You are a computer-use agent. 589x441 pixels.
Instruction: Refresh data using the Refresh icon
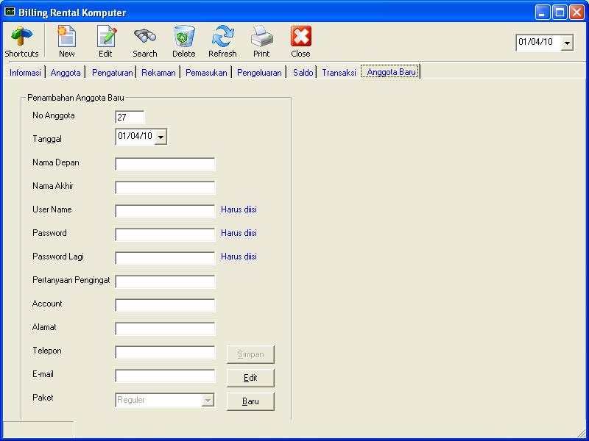222,37
